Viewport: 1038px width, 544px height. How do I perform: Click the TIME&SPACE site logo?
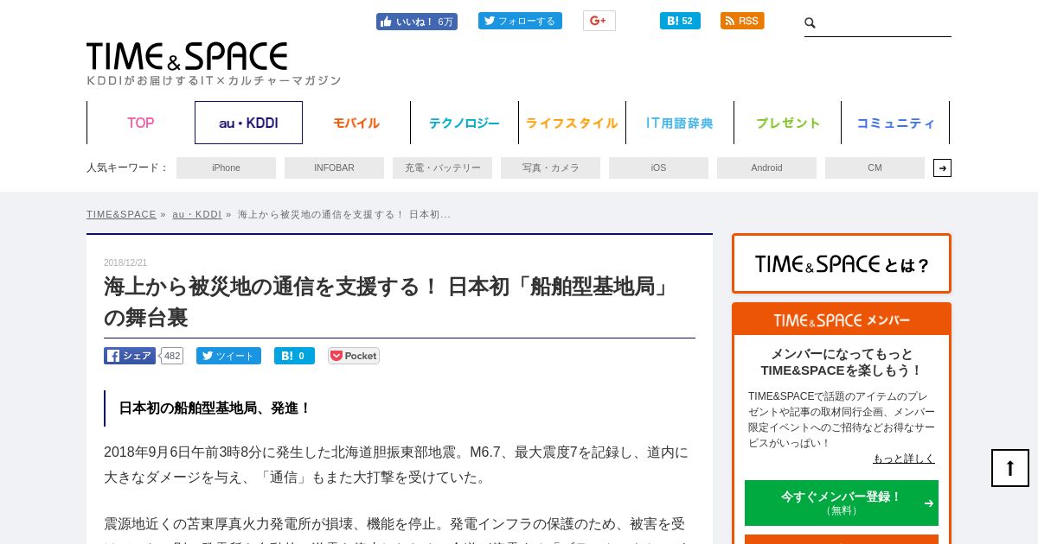click(x=187, y=56)
